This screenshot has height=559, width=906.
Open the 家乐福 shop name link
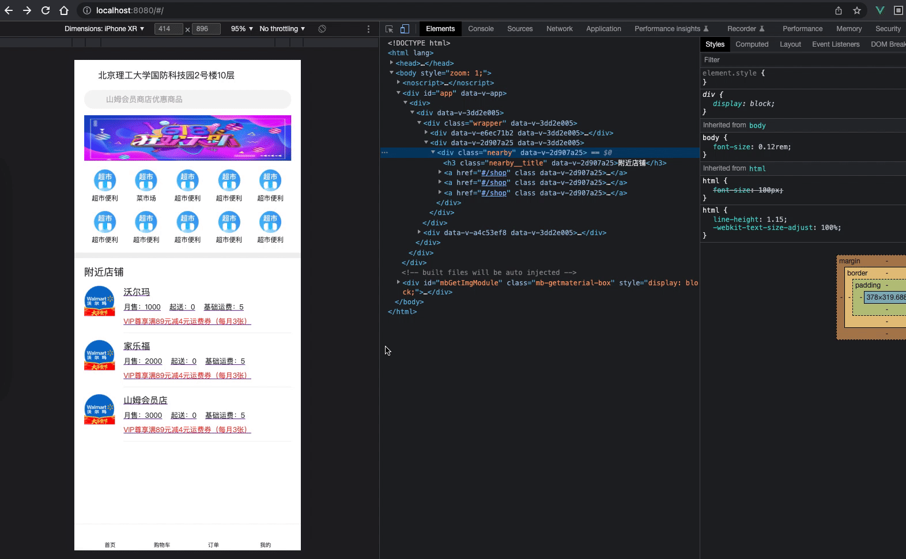[137, 346]
